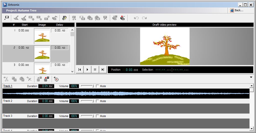Viewport: 256px width, 133px height.
Task: Click the copy sound icon
Action: pyautogui.click(x=14, y=79)
